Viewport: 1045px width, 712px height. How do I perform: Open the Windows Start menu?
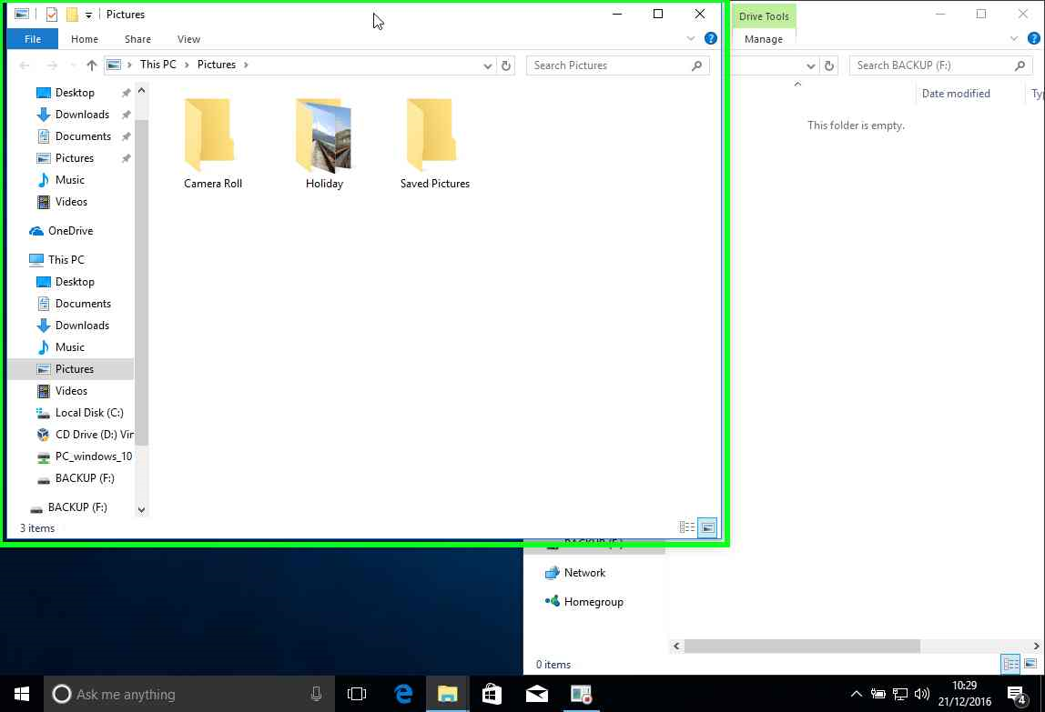coord(21,694)
